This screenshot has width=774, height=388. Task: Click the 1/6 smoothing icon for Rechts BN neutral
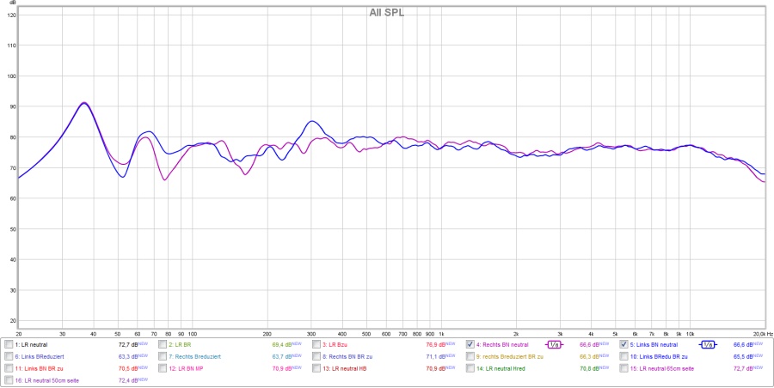pyautogui.click(x=554, y=344)
